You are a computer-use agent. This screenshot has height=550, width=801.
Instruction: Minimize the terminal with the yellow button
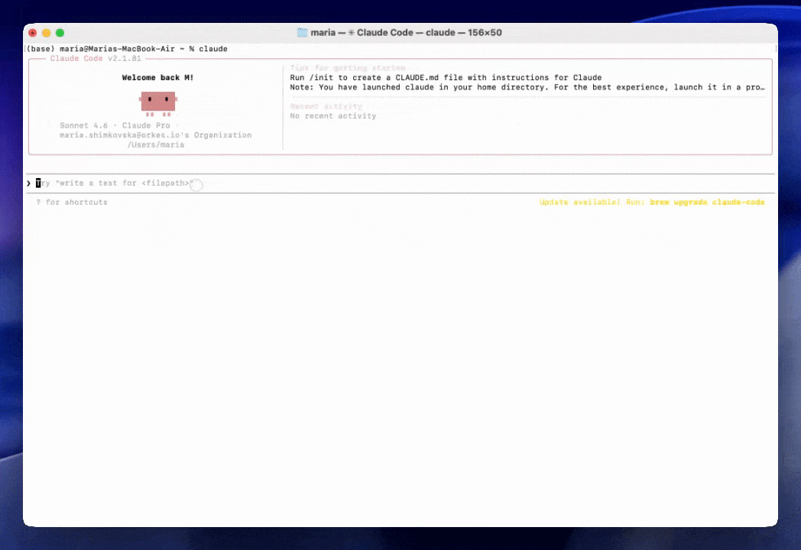pos(47,33)
